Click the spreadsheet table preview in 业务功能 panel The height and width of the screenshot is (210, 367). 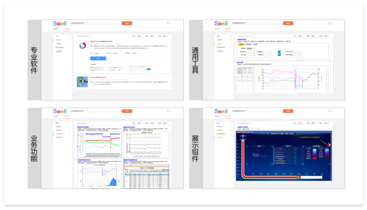click(146, 176)
